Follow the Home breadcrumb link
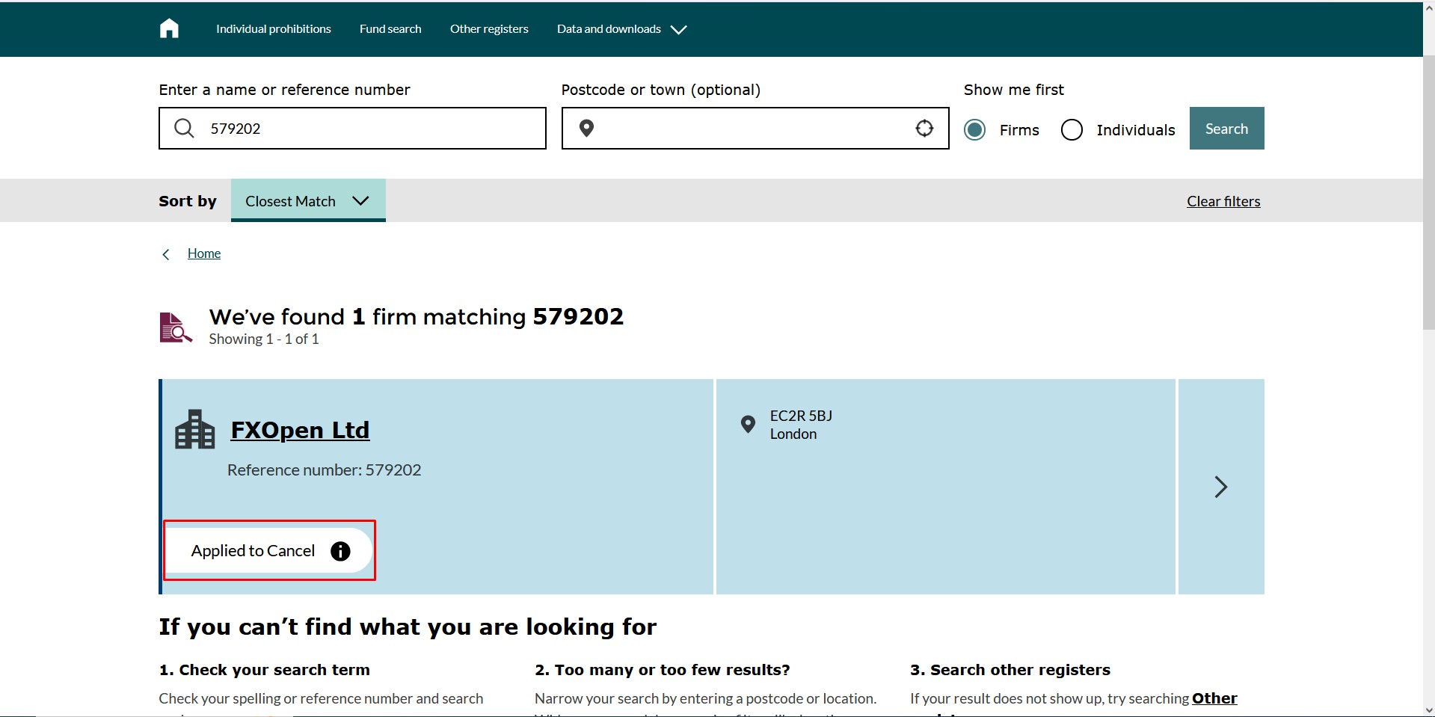This screenshot has height=717, width=1435. pyautogui.click(x=204, y=253)
